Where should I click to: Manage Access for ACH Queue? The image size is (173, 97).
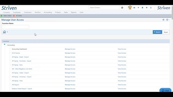(70, 53)
